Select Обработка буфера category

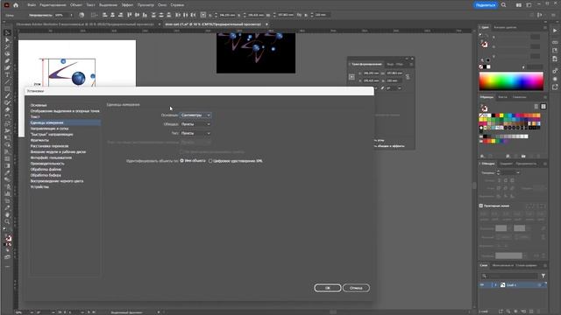pyautogui.click(x=46, y=175)
